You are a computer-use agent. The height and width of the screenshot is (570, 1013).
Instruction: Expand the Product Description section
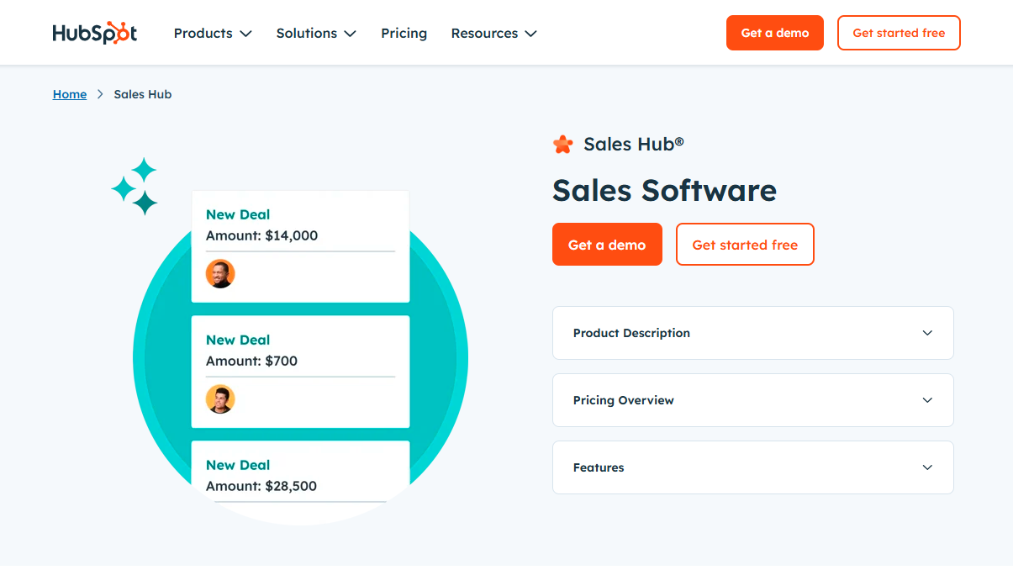coord(752,333)
